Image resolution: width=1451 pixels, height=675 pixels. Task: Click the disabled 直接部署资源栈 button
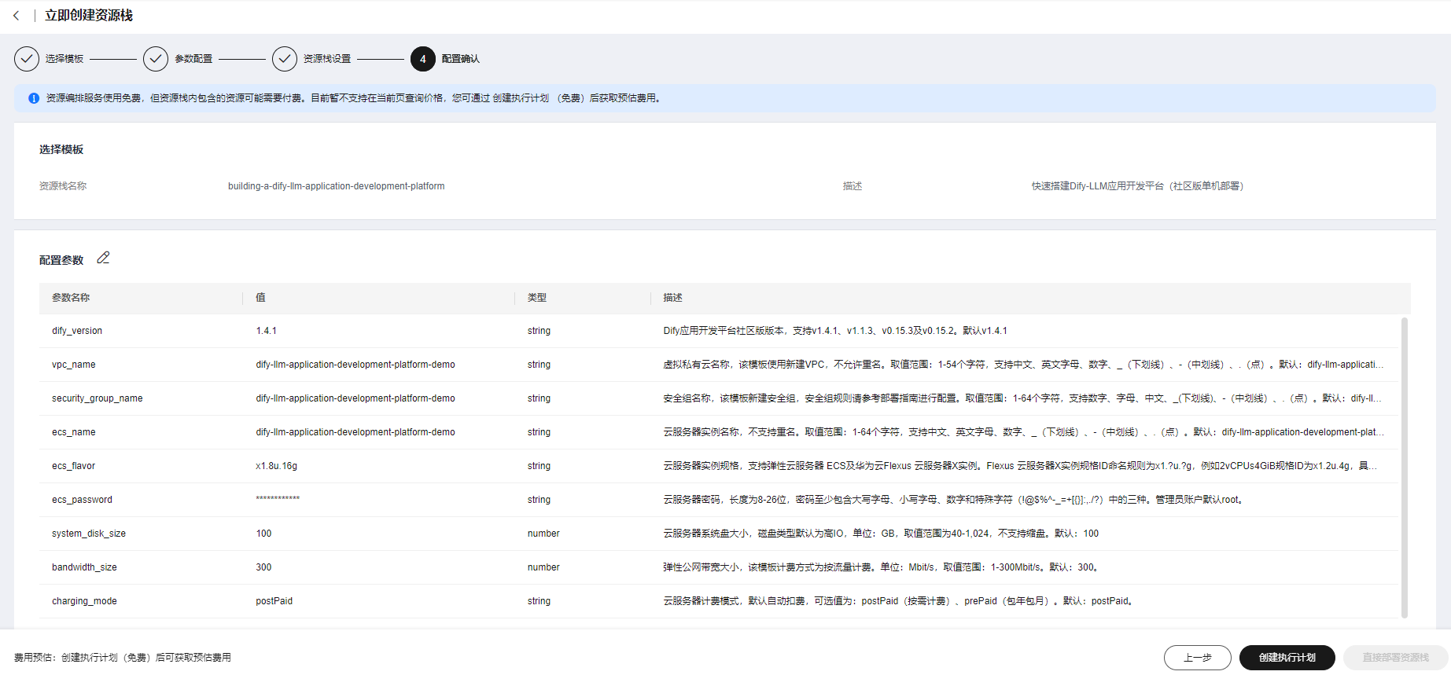coord(1396,658)
